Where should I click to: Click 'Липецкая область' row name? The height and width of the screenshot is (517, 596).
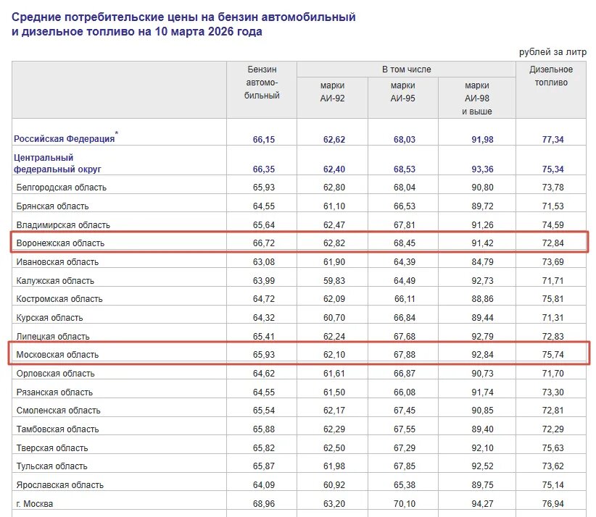53,337
